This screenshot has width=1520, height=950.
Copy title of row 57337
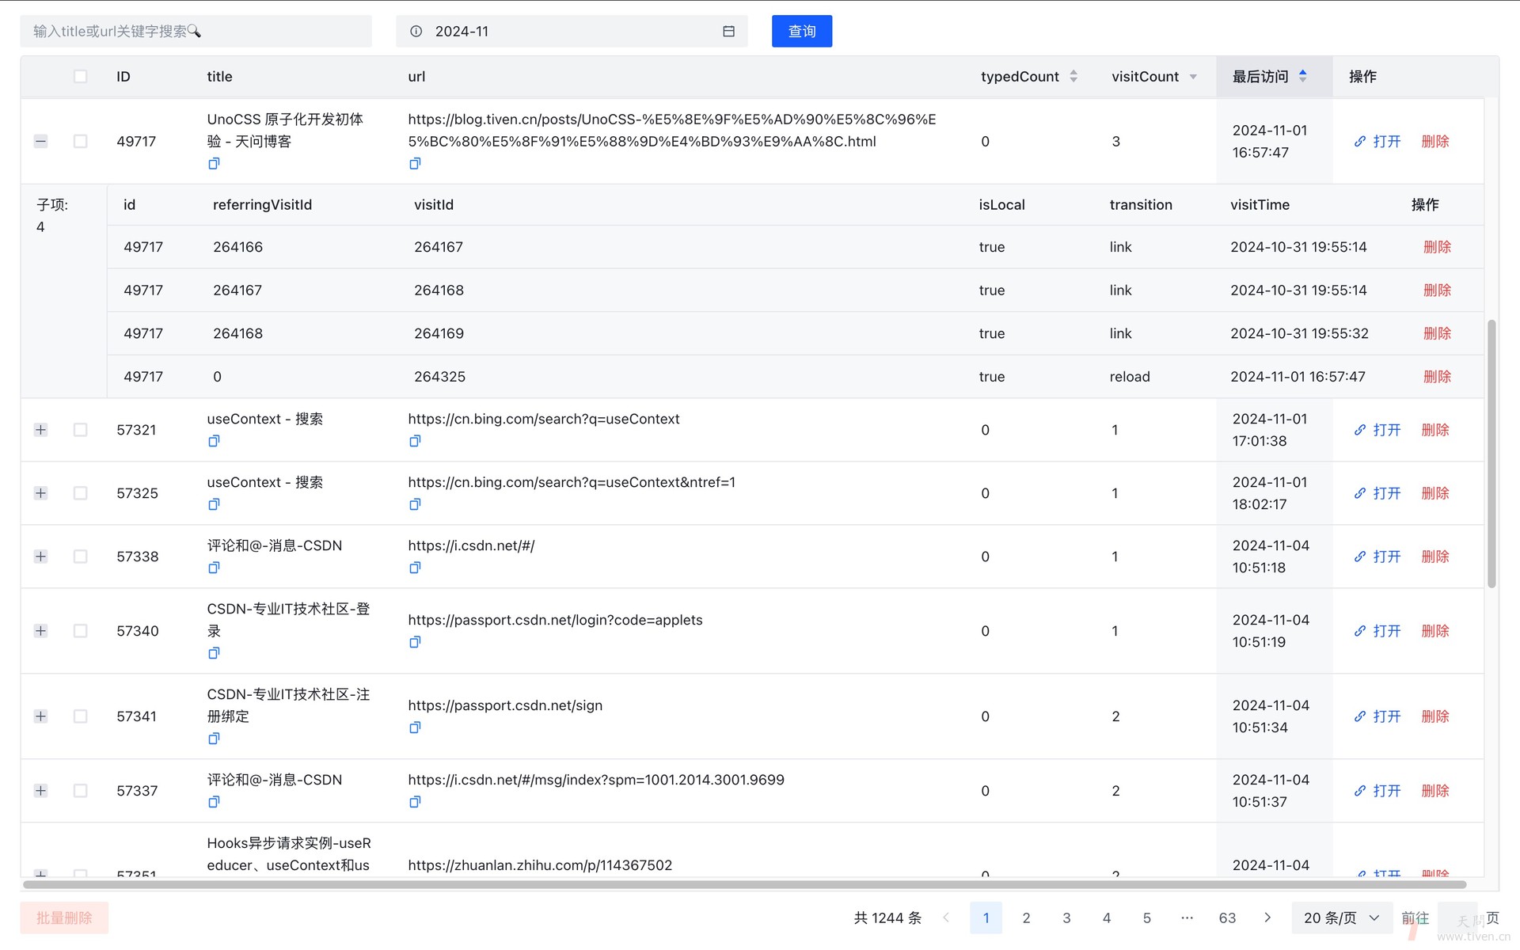[214, 802]
